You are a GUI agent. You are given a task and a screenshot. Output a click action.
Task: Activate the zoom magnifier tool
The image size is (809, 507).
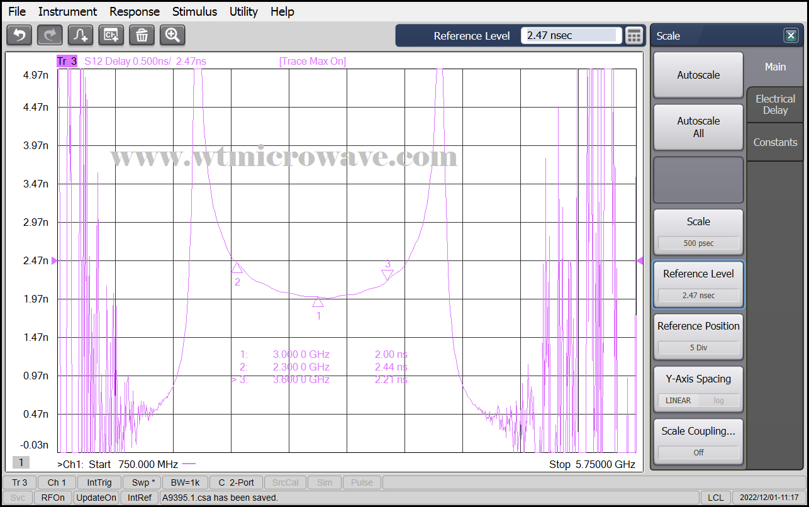click(x=172, y=35)
